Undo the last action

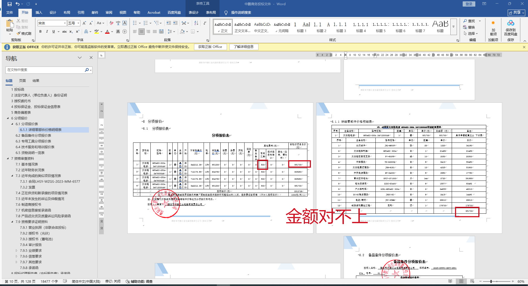point(18,4)
